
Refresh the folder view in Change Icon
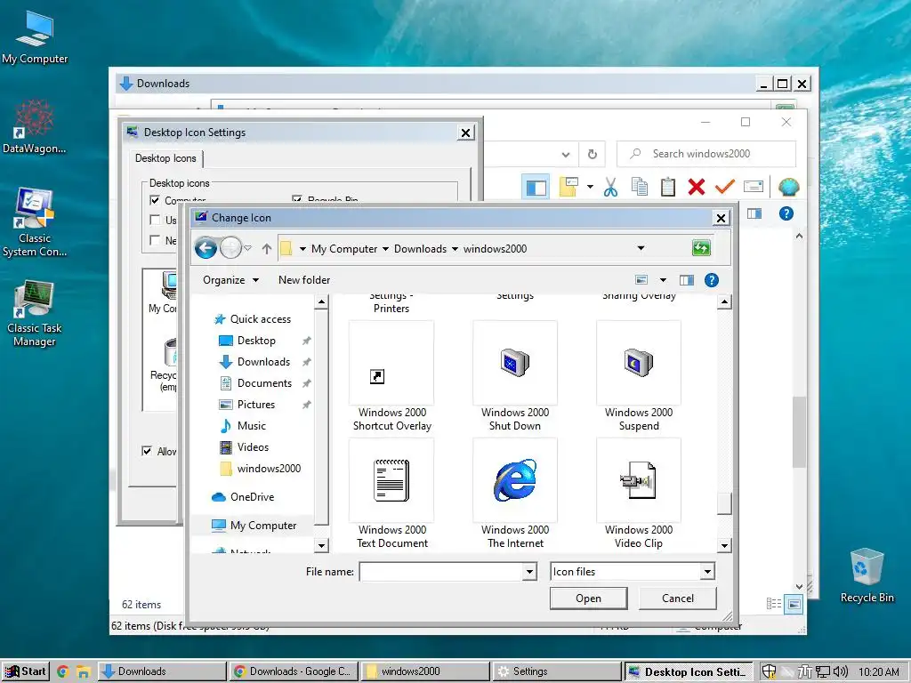pos(701,248)
